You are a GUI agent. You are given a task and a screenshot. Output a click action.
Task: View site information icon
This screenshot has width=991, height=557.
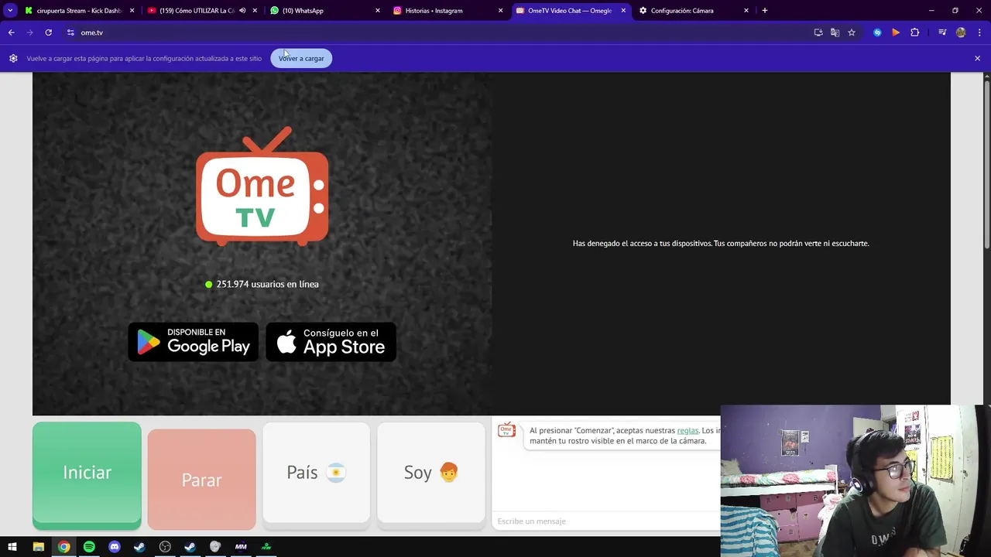70,32
